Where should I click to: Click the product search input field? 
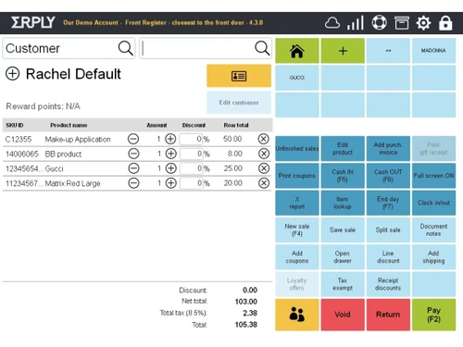click(x=206, y=48)
